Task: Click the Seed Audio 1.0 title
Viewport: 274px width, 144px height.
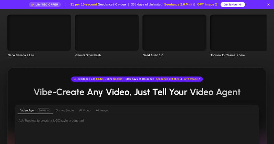Action: point(153,55)
